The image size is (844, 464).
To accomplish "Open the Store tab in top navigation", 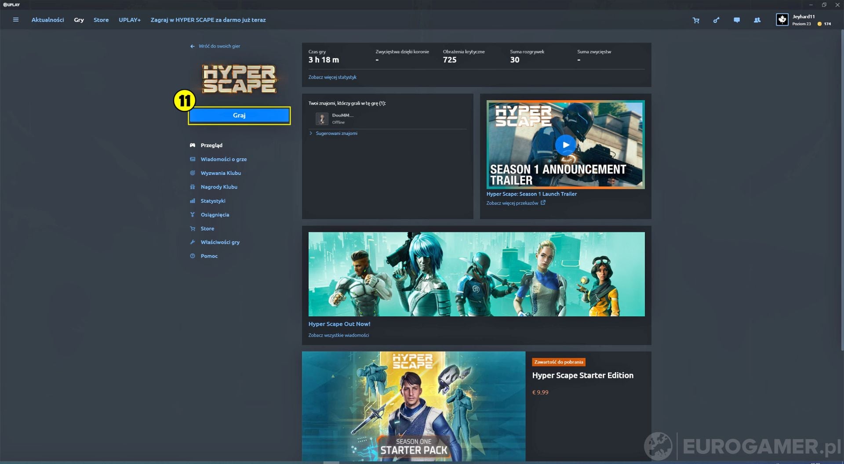I will click(101, 20).
